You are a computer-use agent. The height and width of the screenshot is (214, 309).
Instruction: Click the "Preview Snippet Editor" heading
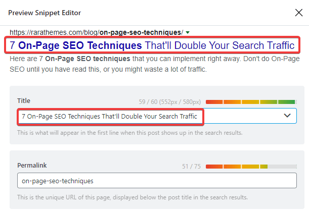point(45,13)
